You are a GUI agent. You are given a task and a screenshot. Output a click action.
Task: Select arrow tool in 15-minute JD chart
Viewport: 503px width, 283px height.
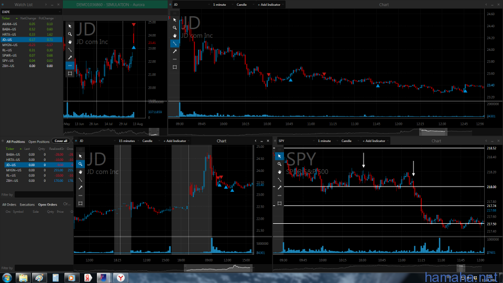(81, 188)
